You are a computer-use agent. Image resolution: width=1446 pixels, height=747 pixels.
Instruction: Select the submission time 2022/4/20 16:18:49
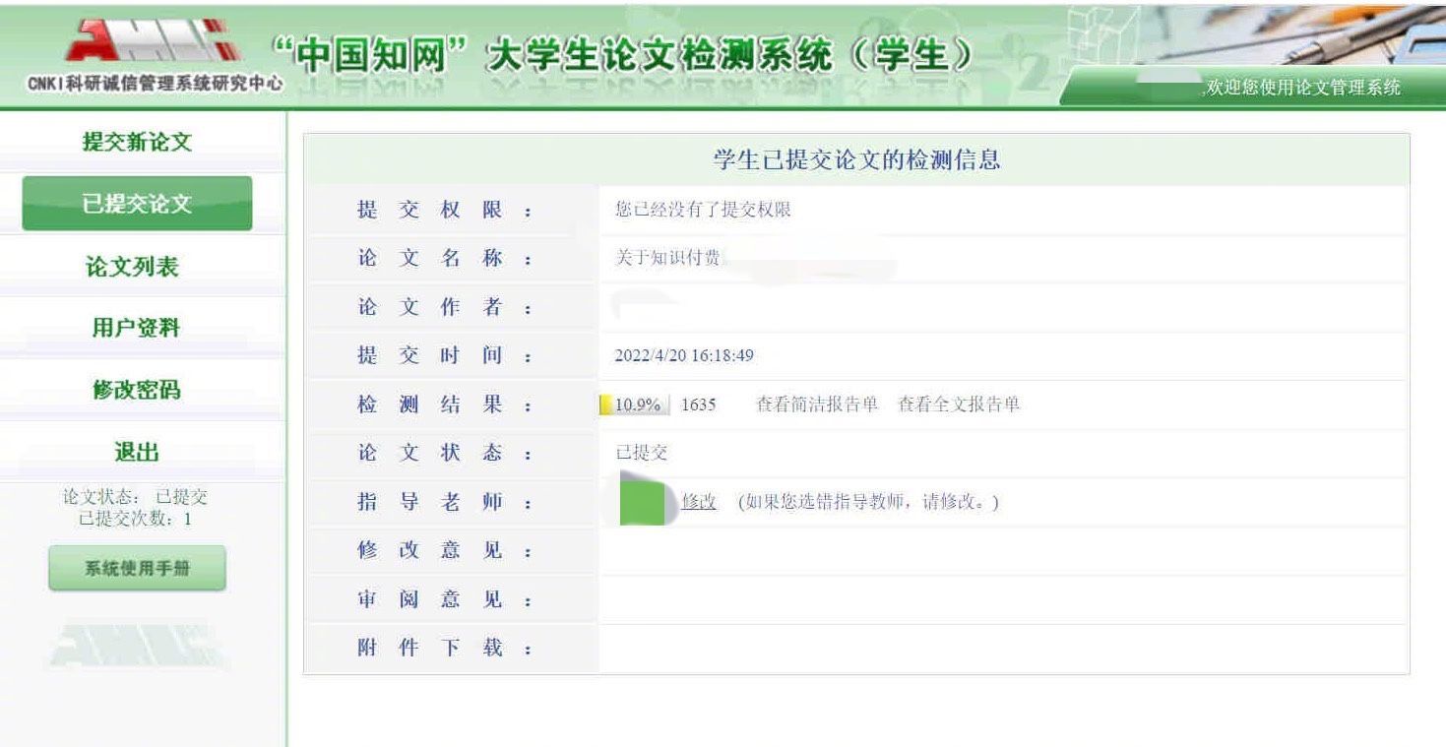[x=684, y=356]
